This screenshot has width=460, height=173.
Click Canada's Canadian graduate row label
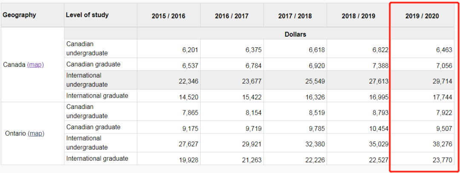click(93, 64)
